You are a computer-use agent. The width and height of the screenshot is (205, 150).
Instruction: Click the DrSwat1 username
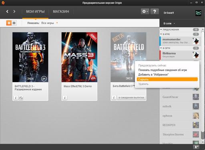point(169,13)
